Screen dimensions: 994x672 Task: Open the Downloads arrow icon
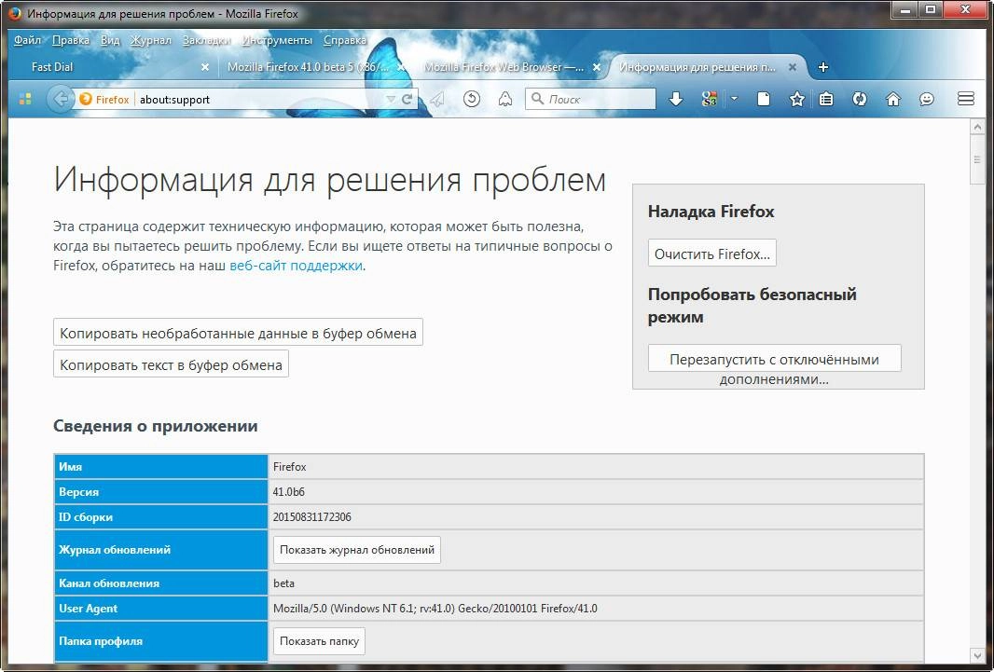point(676,100)
